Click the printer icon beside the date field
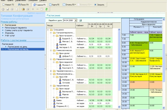Viewport: 167px width, 110px height. (x=80, y=20)
